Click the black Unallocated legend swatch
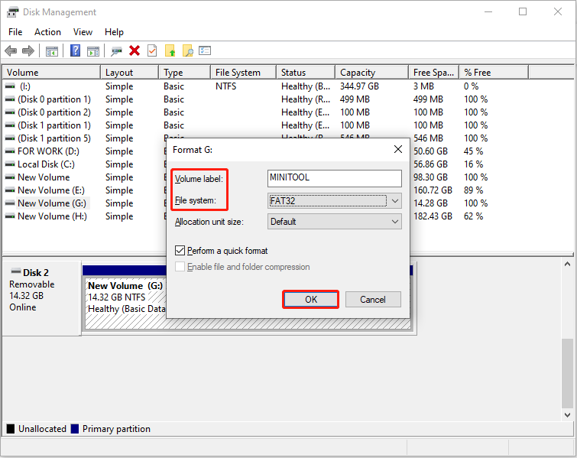The width and height of the screenshot is (577, 458). [x=11, y=429]
